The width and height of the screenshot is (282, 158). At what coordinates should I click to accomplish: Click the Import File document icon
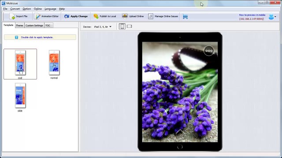pos(12,16)
